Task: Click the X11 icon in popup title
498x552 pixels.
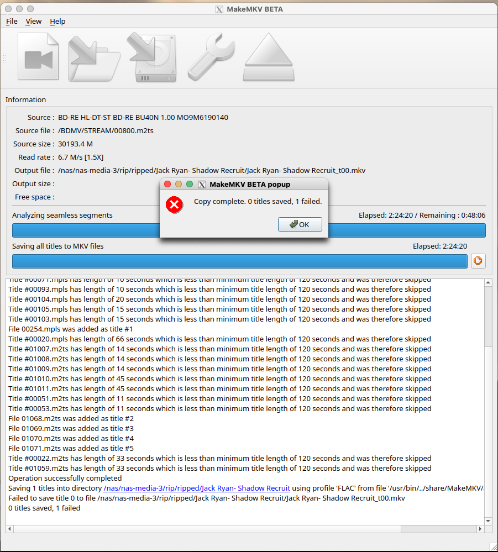Action: [202, 185]
